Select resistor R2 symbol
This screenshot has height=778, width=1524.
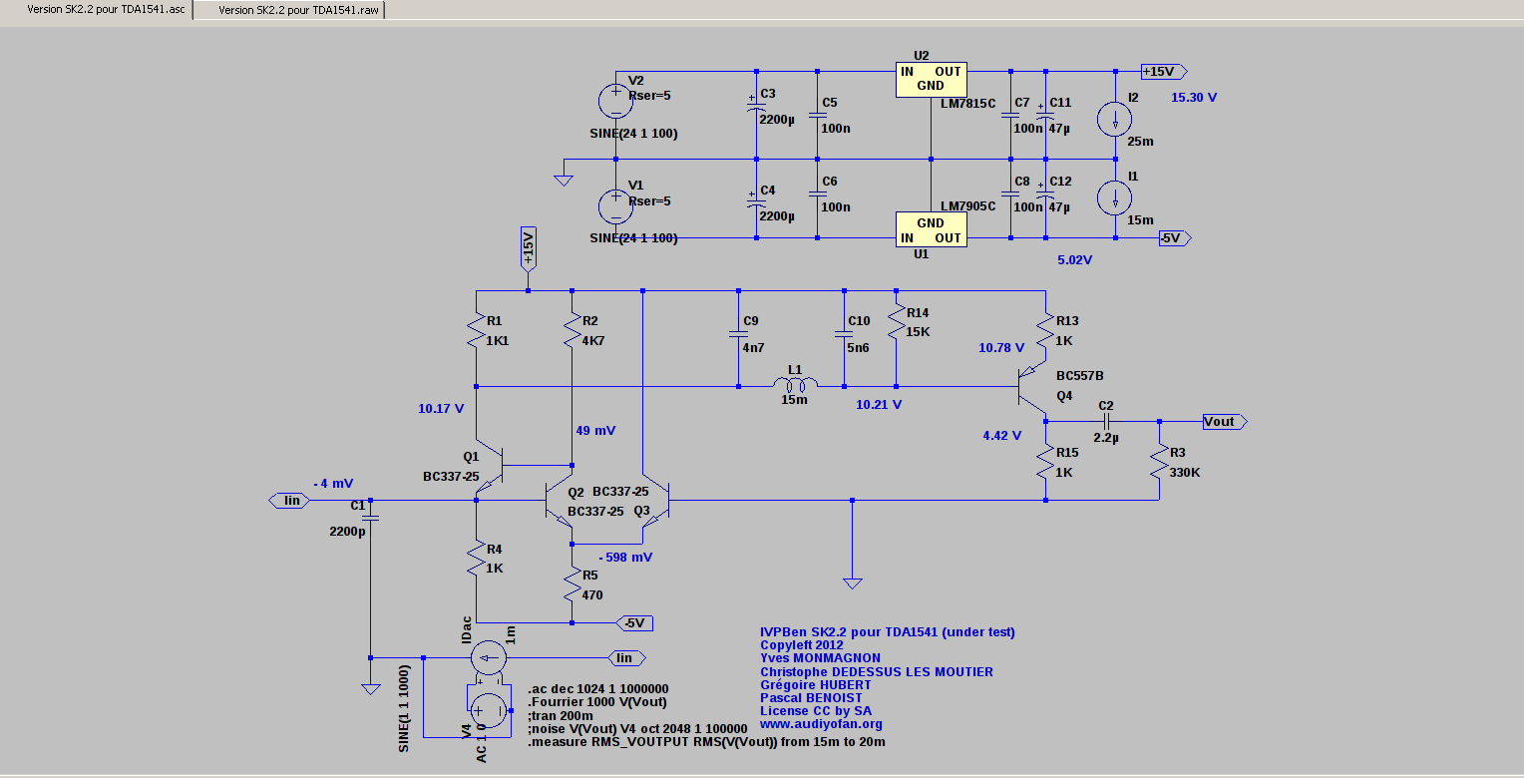(x=571, y=330)
